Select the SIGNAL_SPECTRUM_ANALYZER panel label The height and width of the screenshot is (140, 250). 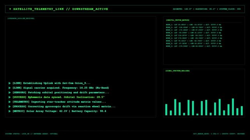coord(177,71)
